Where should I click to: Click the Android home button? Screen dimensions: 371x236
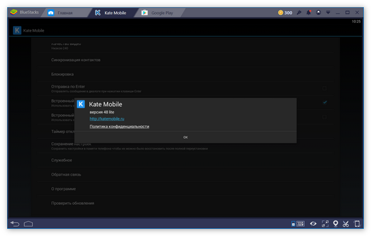tap(29, 224)
